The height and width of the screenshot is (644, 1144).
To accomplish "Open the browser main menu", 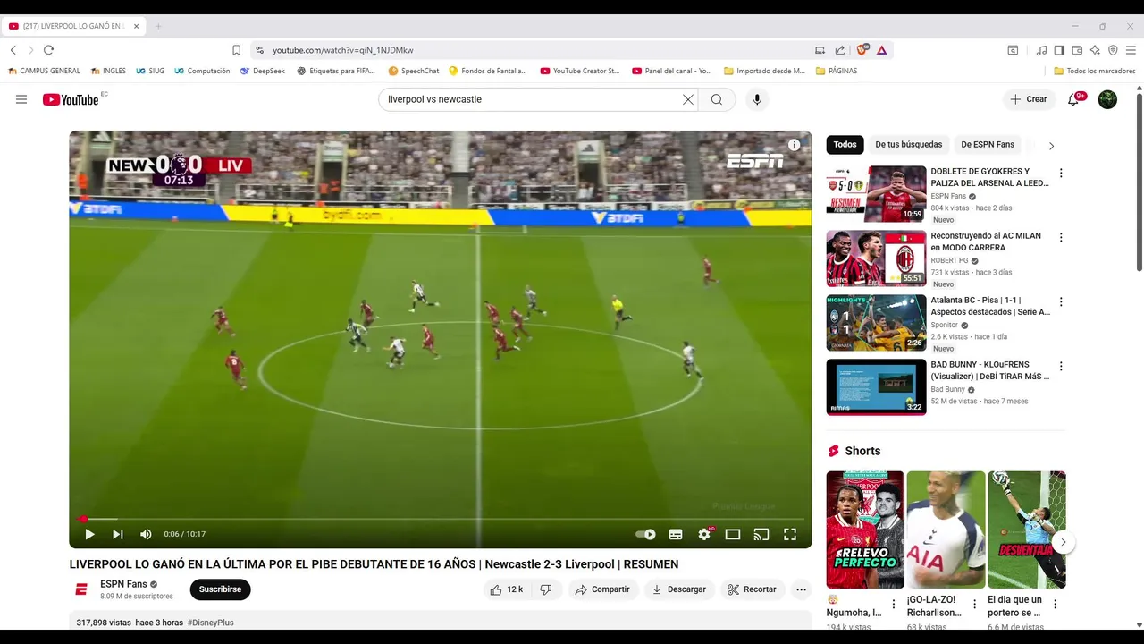I will (x=1131, y=50).
